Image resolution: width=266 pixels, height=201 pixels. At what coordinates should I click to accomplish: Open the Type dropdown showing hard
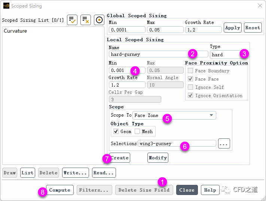click(229, 55)
